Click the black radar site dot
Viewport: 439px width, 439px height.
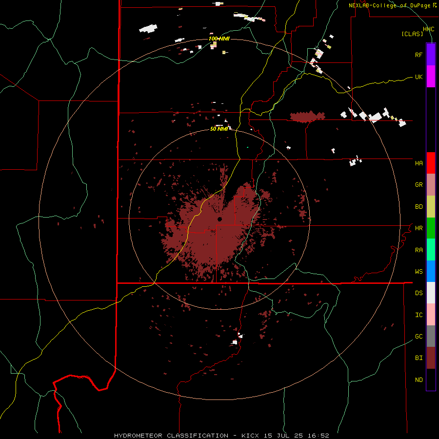[x=220, y=219]
